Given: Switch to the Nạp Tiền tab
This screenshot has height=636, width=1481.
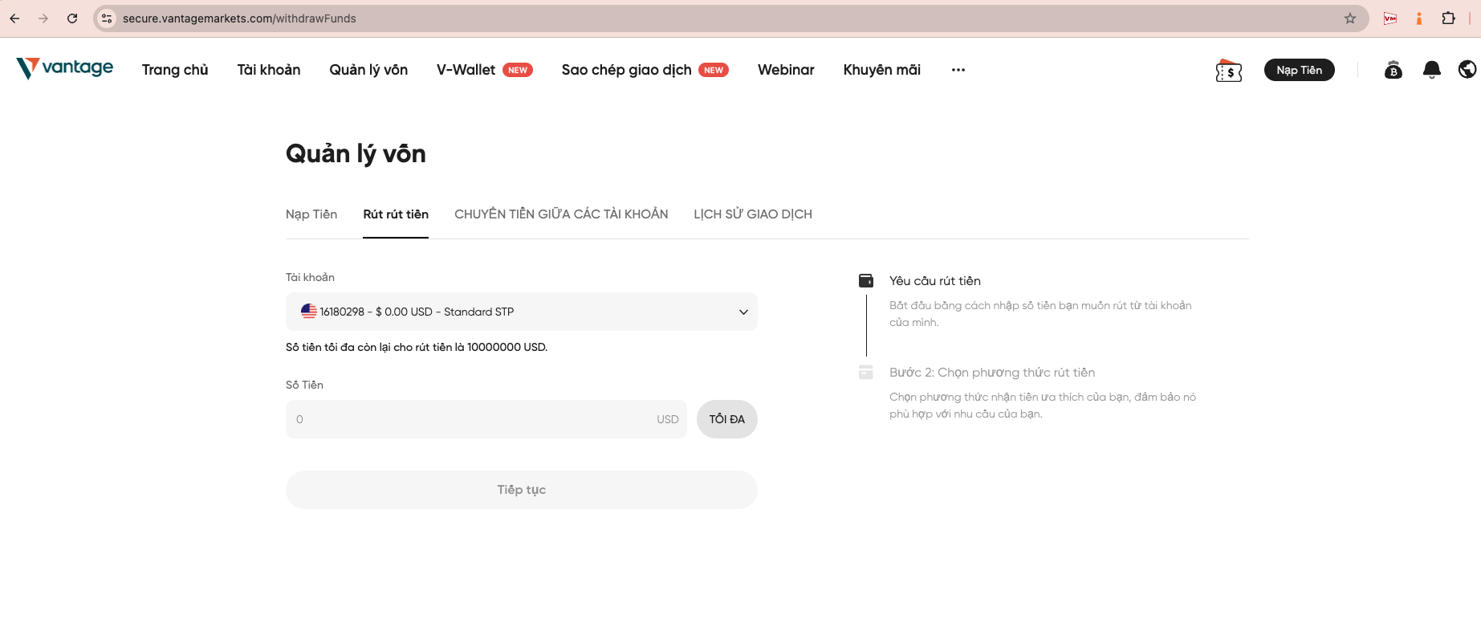Looking at the screenshot, I should pyautogui.click(x=311, y=214).
